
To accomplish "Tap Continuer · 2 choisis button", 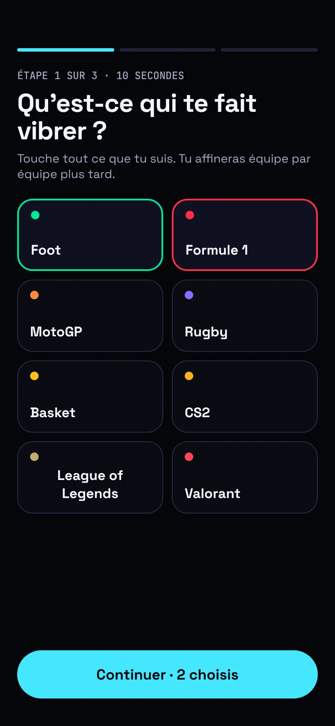I will click(167, 674).
